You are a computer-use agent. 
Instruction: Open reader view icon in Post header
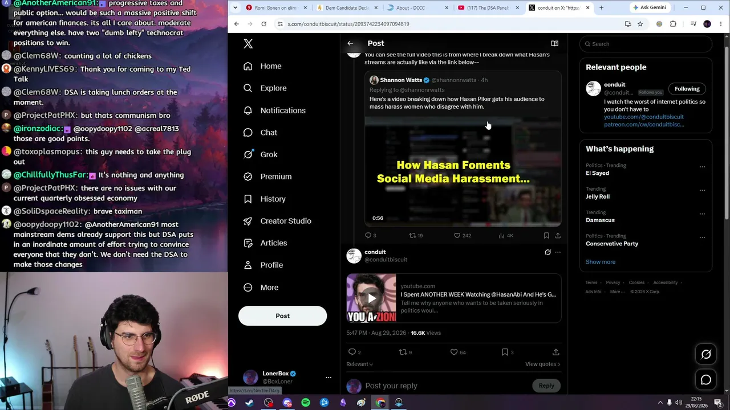(554, 43)
